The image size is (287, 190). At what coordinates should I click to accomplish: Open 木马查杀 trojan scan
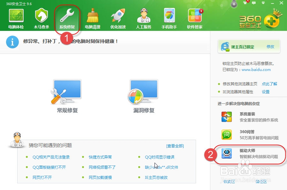coord(42,18)
